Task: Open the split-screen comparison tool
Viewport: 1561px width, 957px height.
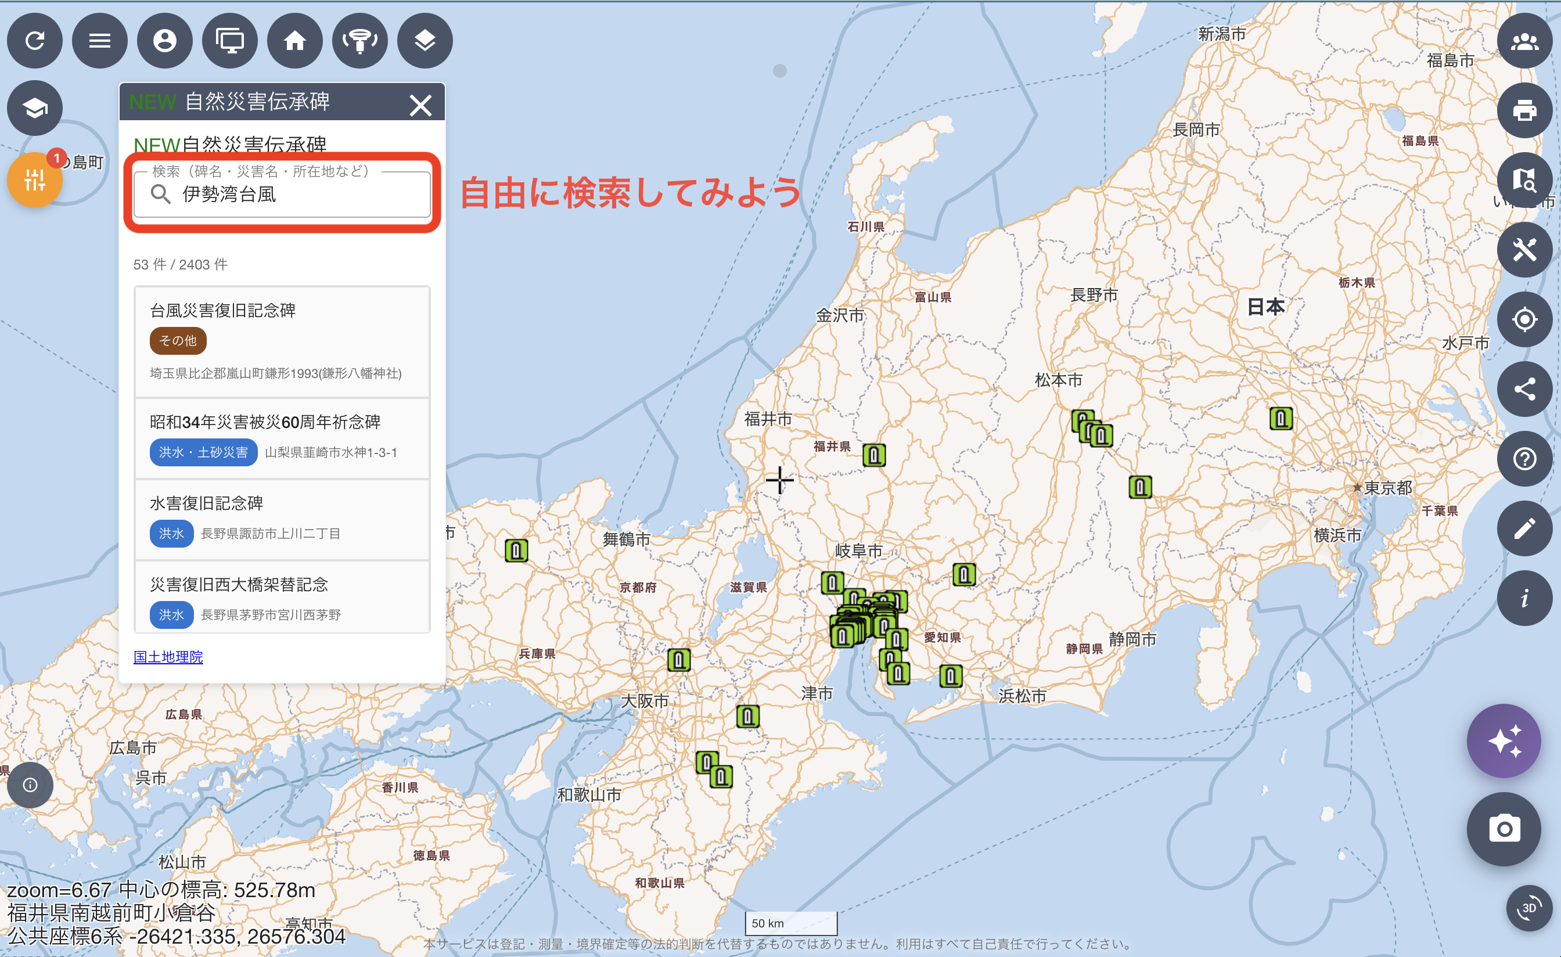Action: [x=229, y=41]
